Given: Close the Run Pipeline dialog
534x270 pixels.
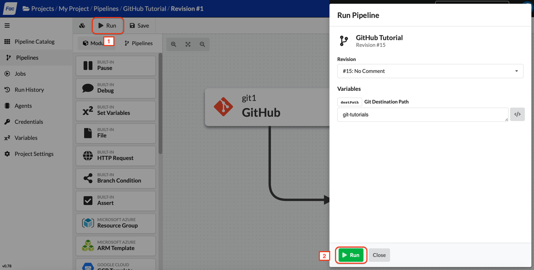Looking at the screenshot, I should coord(379,255).
